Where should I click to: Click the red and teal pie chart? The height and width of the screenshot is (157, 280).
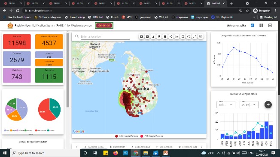(x=49, y=110)
